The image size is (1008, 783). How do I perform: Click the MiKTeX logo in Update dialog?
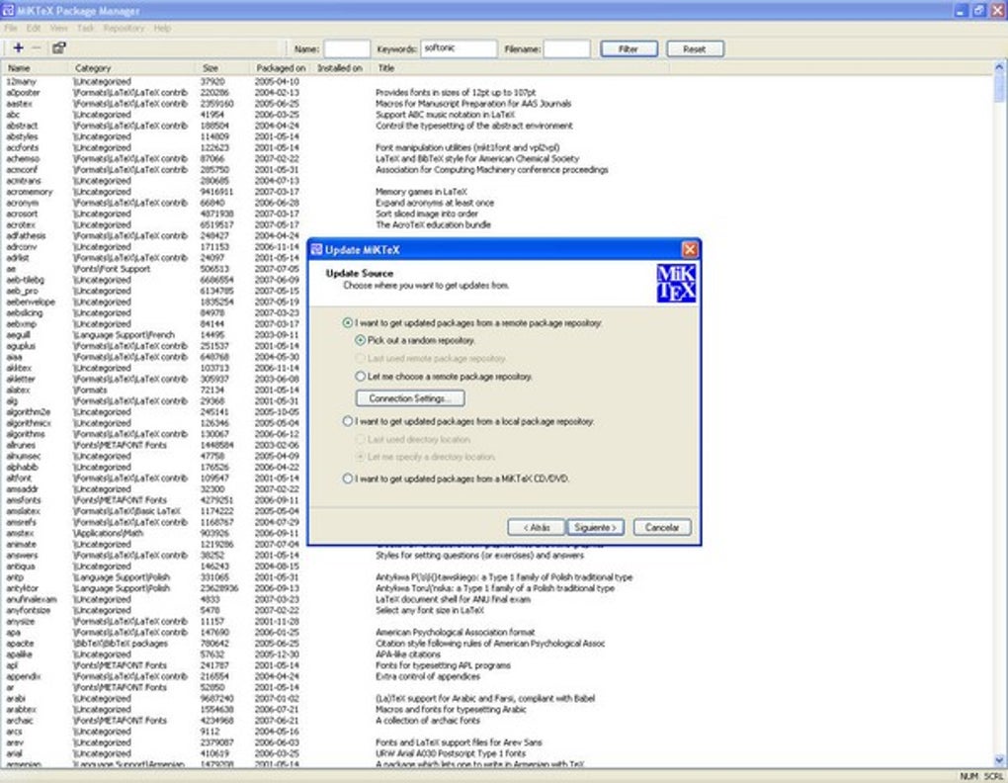pyautogui.click(x=676, y=283)
